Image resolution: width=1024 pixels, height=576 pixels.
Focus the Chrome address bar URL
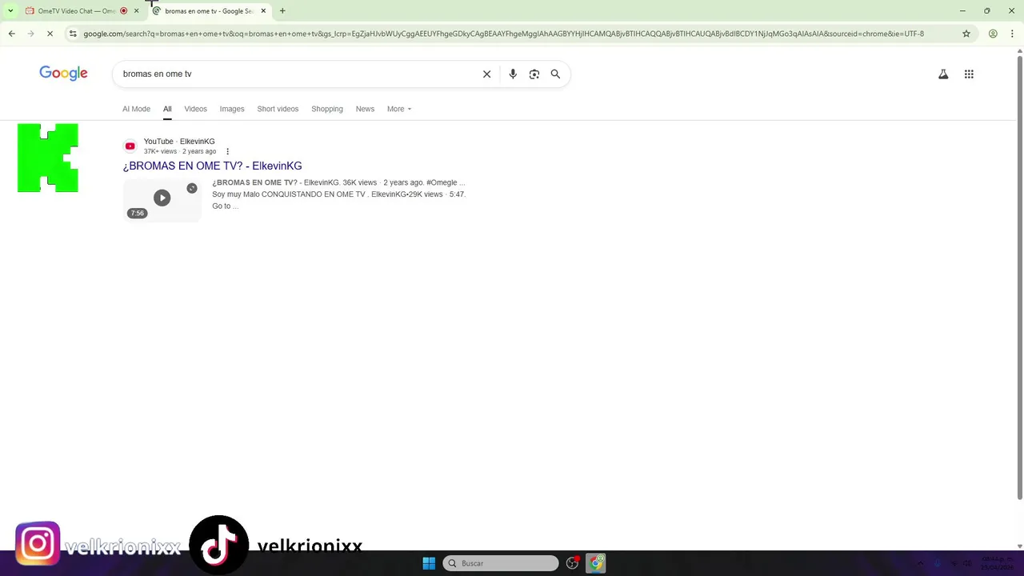[x=504, y=34]
